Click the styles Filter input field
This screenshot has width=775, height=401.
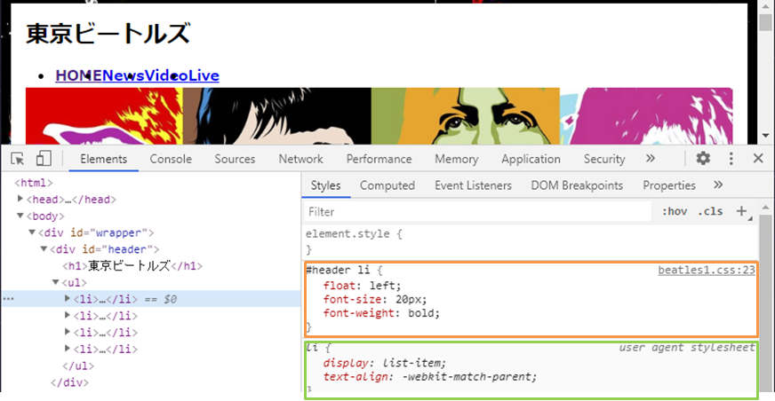(x=477, y=212)
